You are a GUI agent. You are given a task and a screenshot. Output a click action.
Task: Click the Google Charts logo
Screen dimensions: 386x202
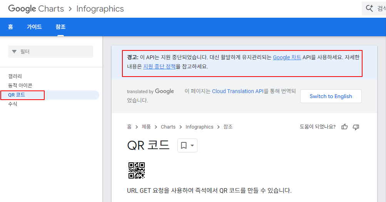[x=36, y=9]
